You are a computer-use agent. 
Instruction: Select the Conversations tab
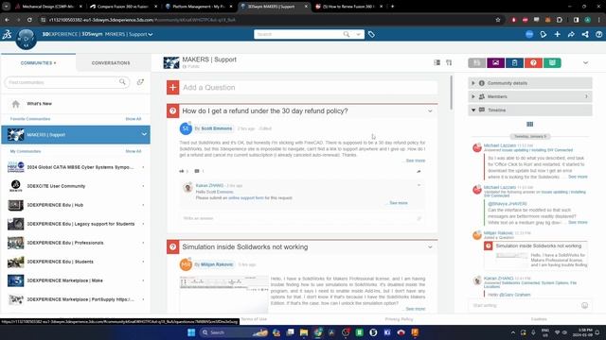tap(111, 63)
